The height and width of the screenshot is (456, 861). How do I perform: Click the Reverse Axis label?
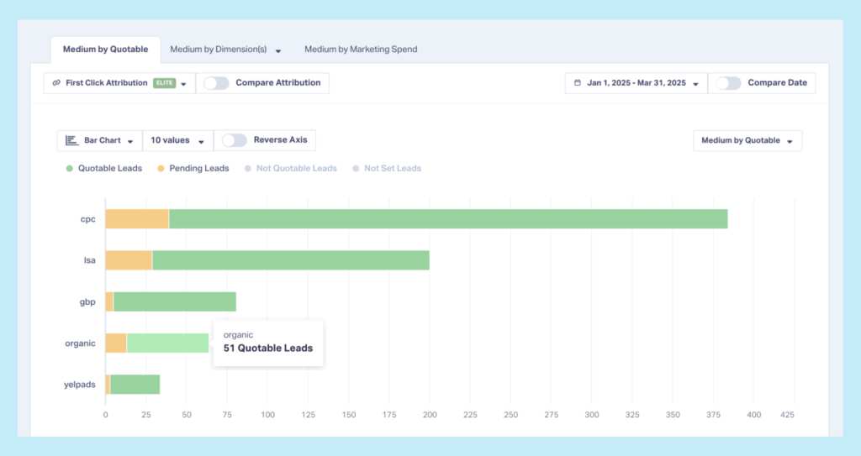281,140
